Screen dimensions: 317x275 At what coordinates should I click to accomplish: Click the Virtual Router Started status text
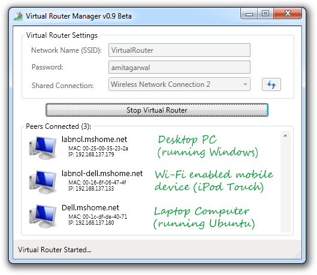coord(55,250)
